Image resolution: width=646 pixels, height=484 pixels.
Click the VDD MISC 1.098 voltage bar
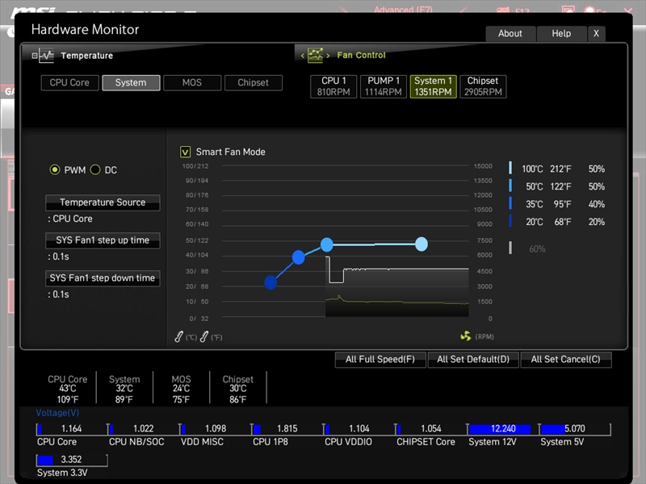point(216,429)
